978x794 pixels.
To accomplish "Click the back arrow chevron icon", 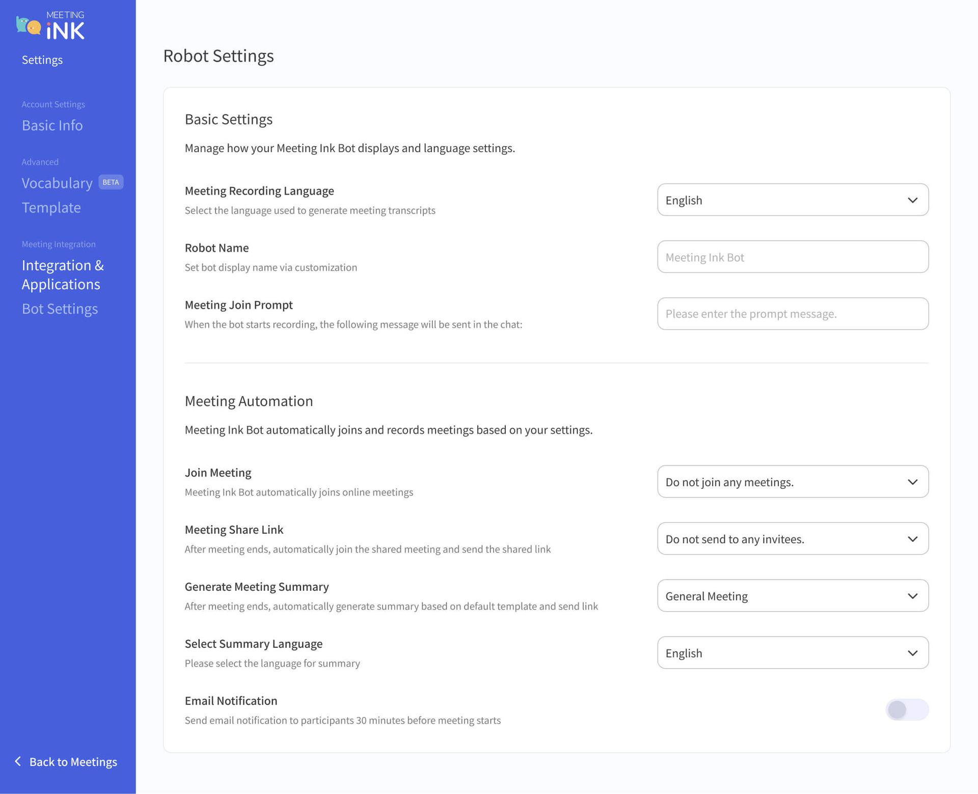I will tap(18, 761).
